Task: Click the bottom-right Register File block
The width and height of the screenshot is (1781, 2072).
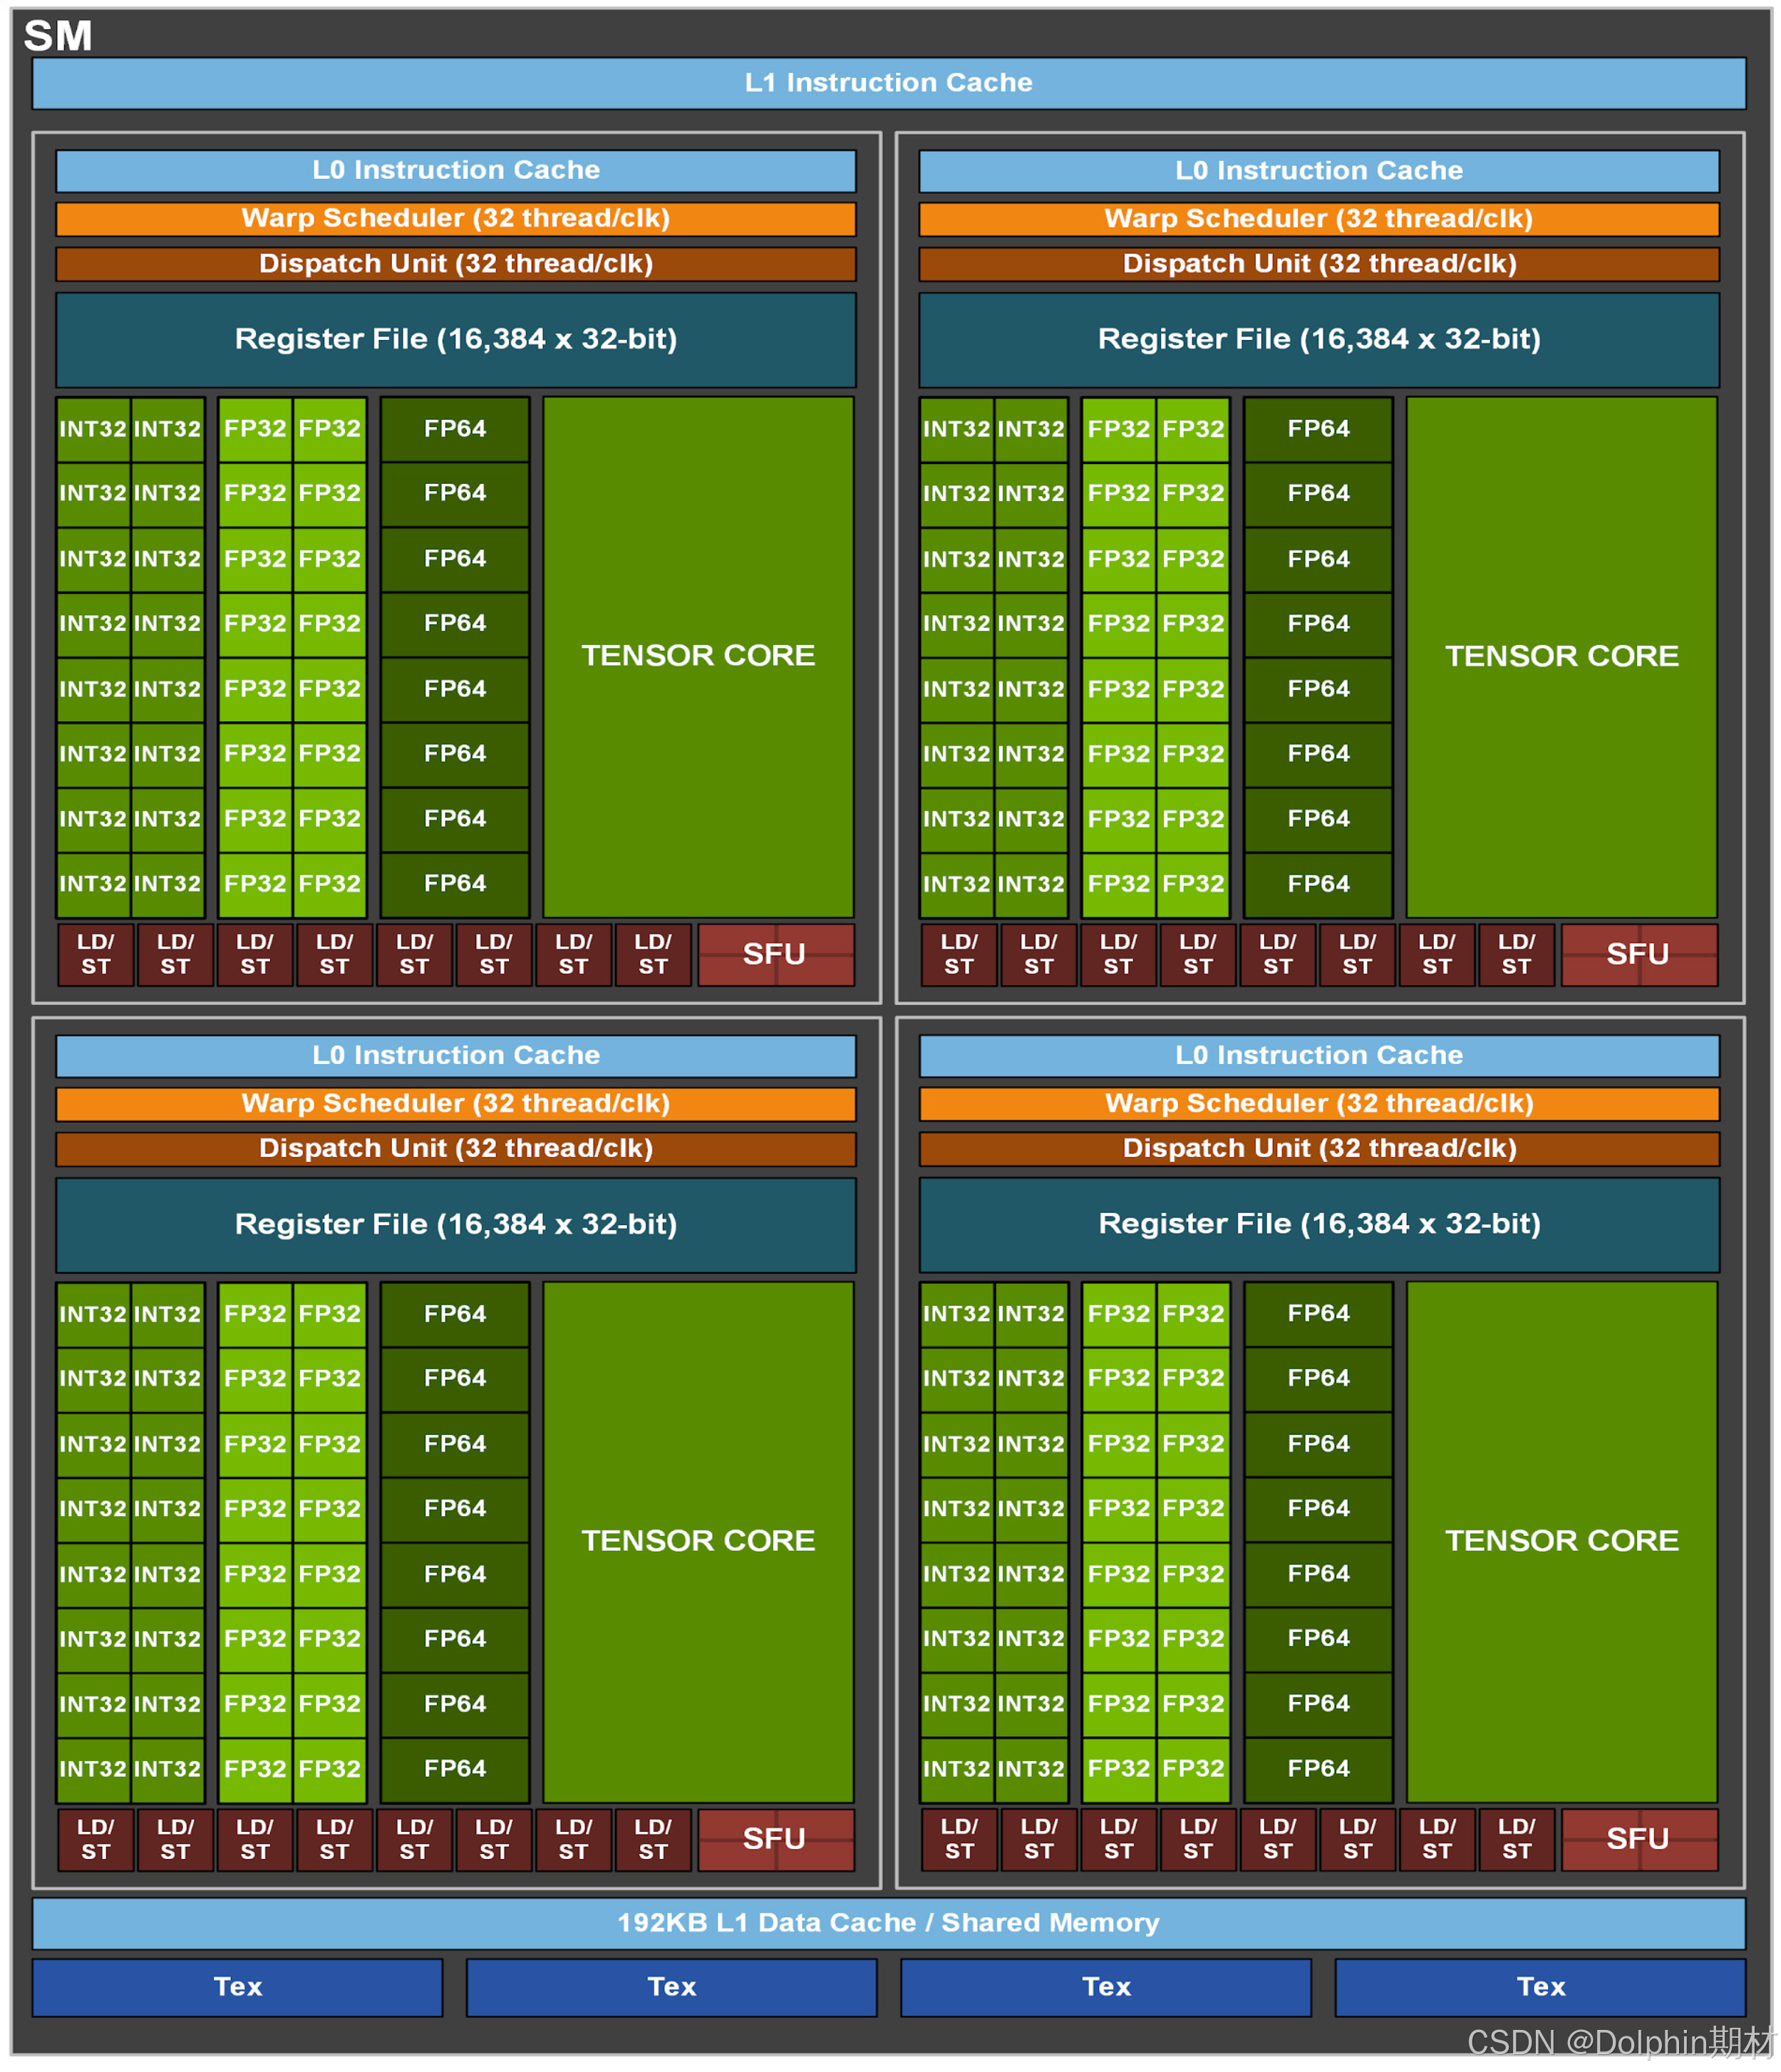Action: point(1318,1224)
